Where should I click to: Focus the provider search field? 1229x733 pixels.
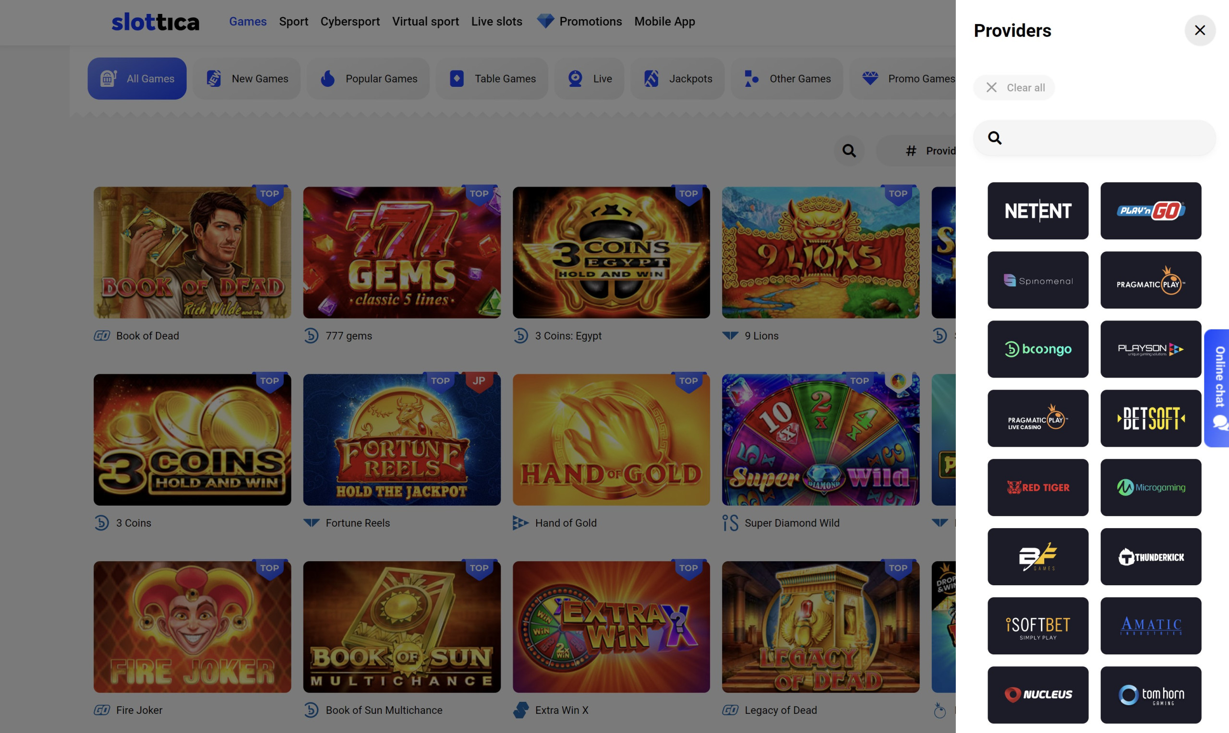tap(1094, 138)
